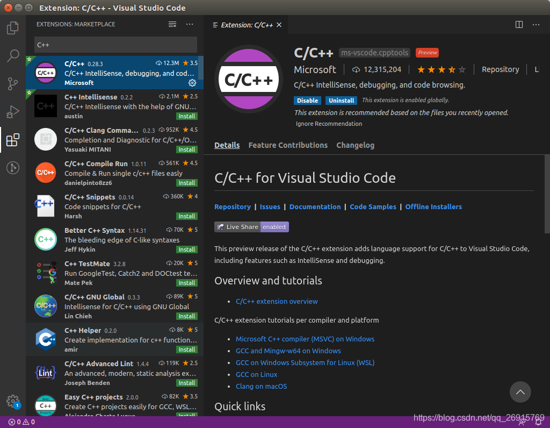Select C++ Helper extension icon
This screenshot has height=428, width=550.
click(x=46, y=339)
